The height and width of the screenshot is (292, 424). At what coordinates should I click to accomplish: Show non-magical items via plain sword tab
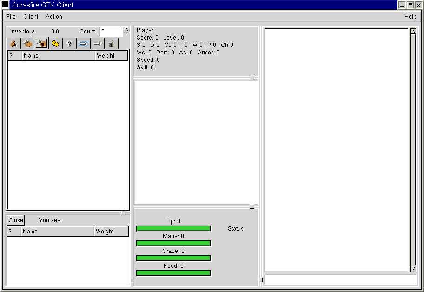click(x=97, y=44)
